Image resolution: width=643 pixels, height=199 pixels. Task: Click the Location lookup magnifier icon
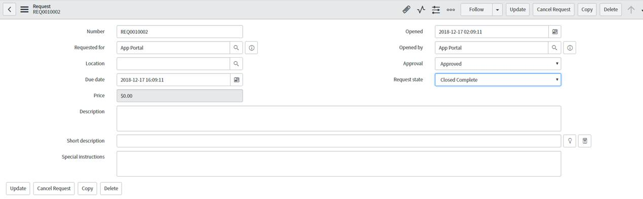pos(236,64)
